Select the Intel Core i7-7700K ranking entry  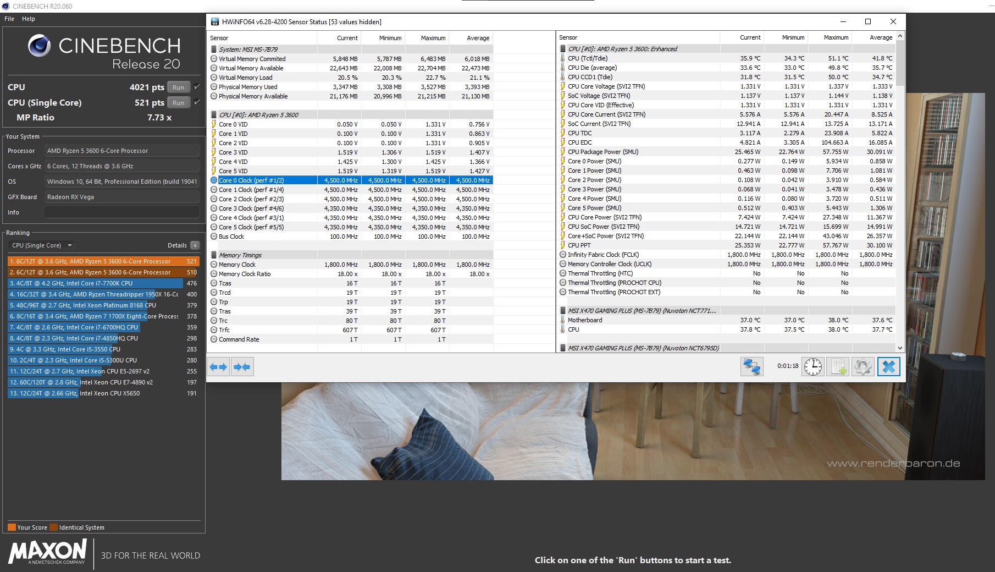pyautogui.click(x=103, y=283)
